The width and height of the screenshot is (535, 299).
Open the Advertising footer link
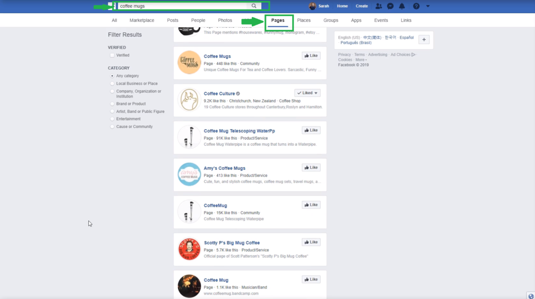pyautogui.click(x=378, y=54)
